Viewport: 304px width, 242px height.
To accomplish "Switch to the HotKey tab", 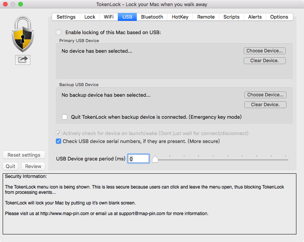I will pos(180,17).
